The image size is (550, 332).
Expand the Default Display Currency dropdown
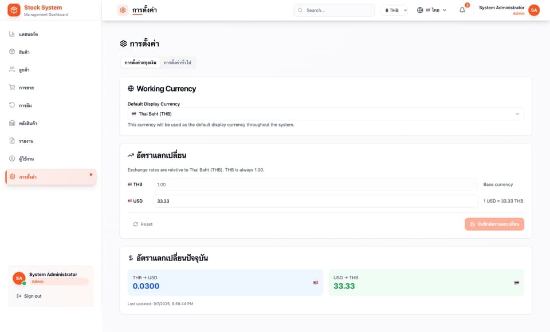(325, 114)
